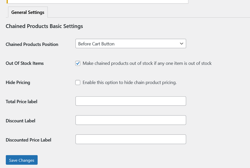The image size is (250, 168).
Task: Click the chevron arrow on position select
Action: tap(181, 44)
